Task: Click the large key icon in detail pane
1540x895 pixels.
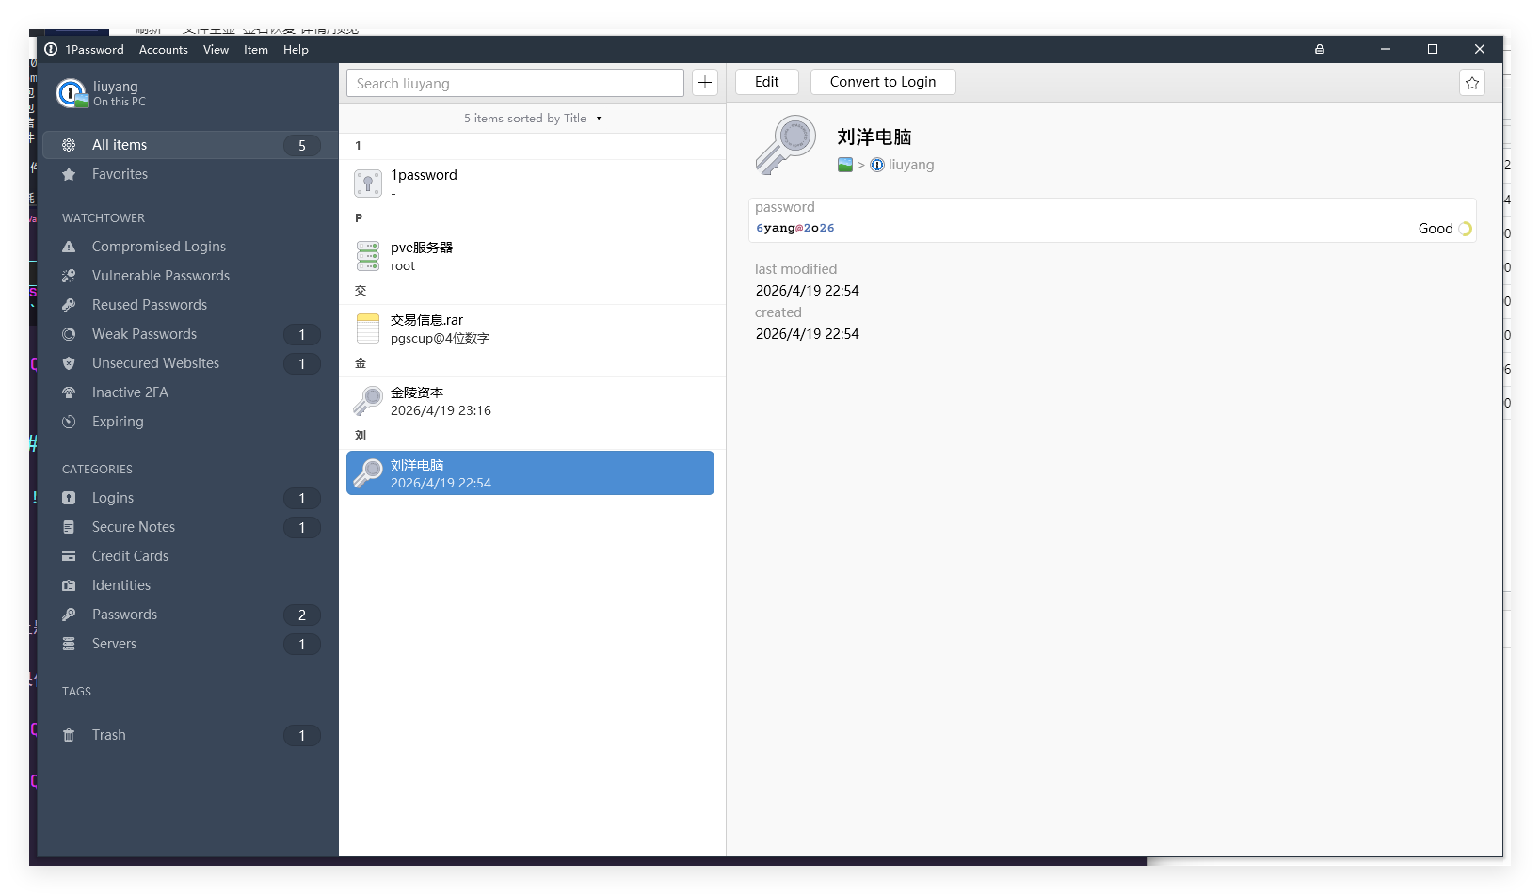Action: click(786, 145)
